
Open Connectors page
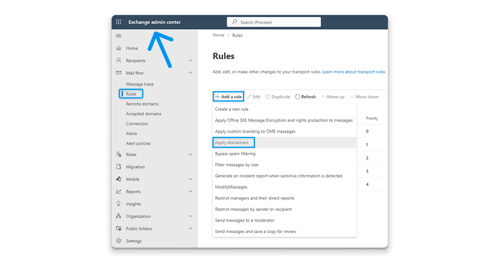pos(137,124)
